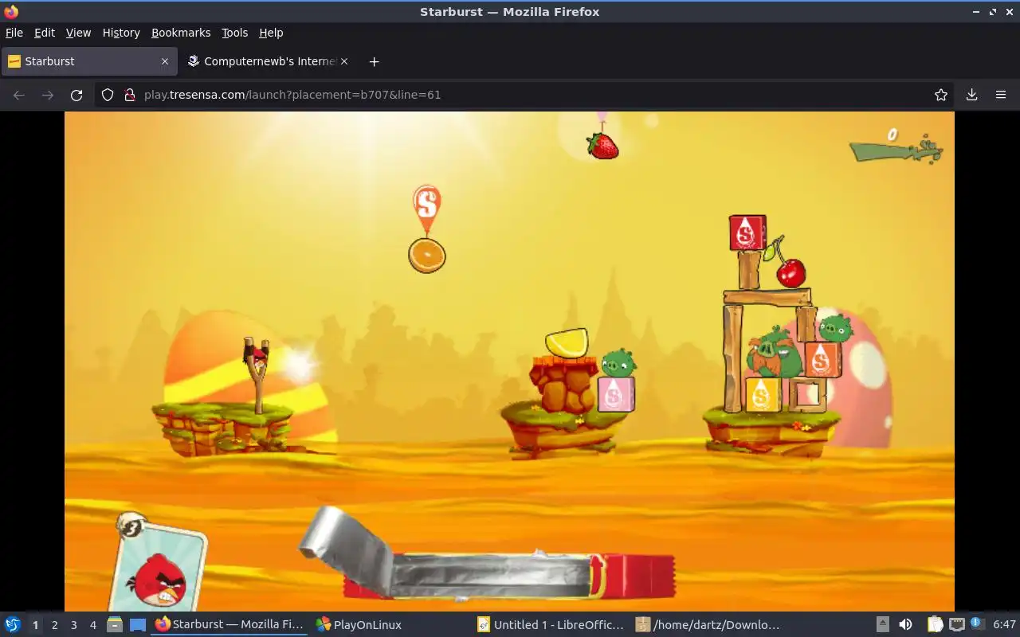The image size is (1020, 637).
Task: View site security lock information
Action: (x=130, y=95)
